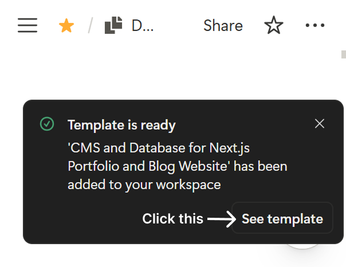Click the white arrow pointing at See template
Viewport: 346px width, 267px height.
pos(222,219)
